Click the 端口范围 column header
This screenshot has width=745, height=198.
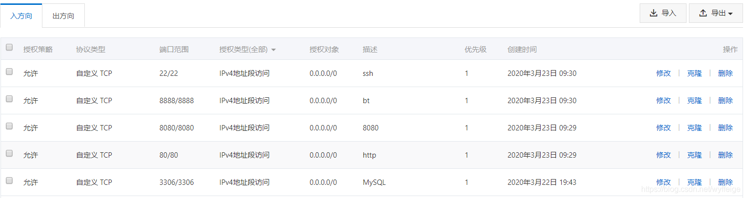point(174,50)
